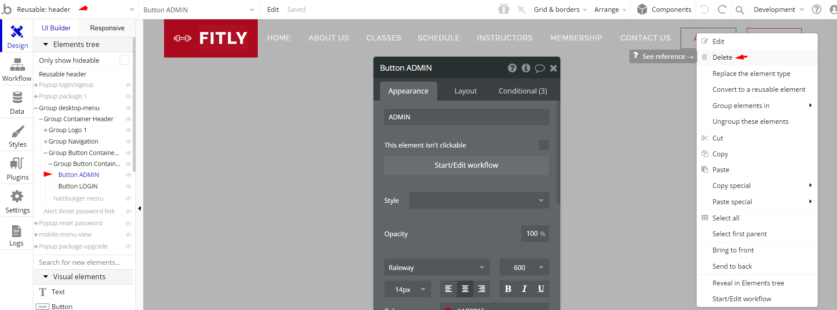Toggle bold text formatting
The width and height of the screenshot is (837, 310).
[508, 288]
